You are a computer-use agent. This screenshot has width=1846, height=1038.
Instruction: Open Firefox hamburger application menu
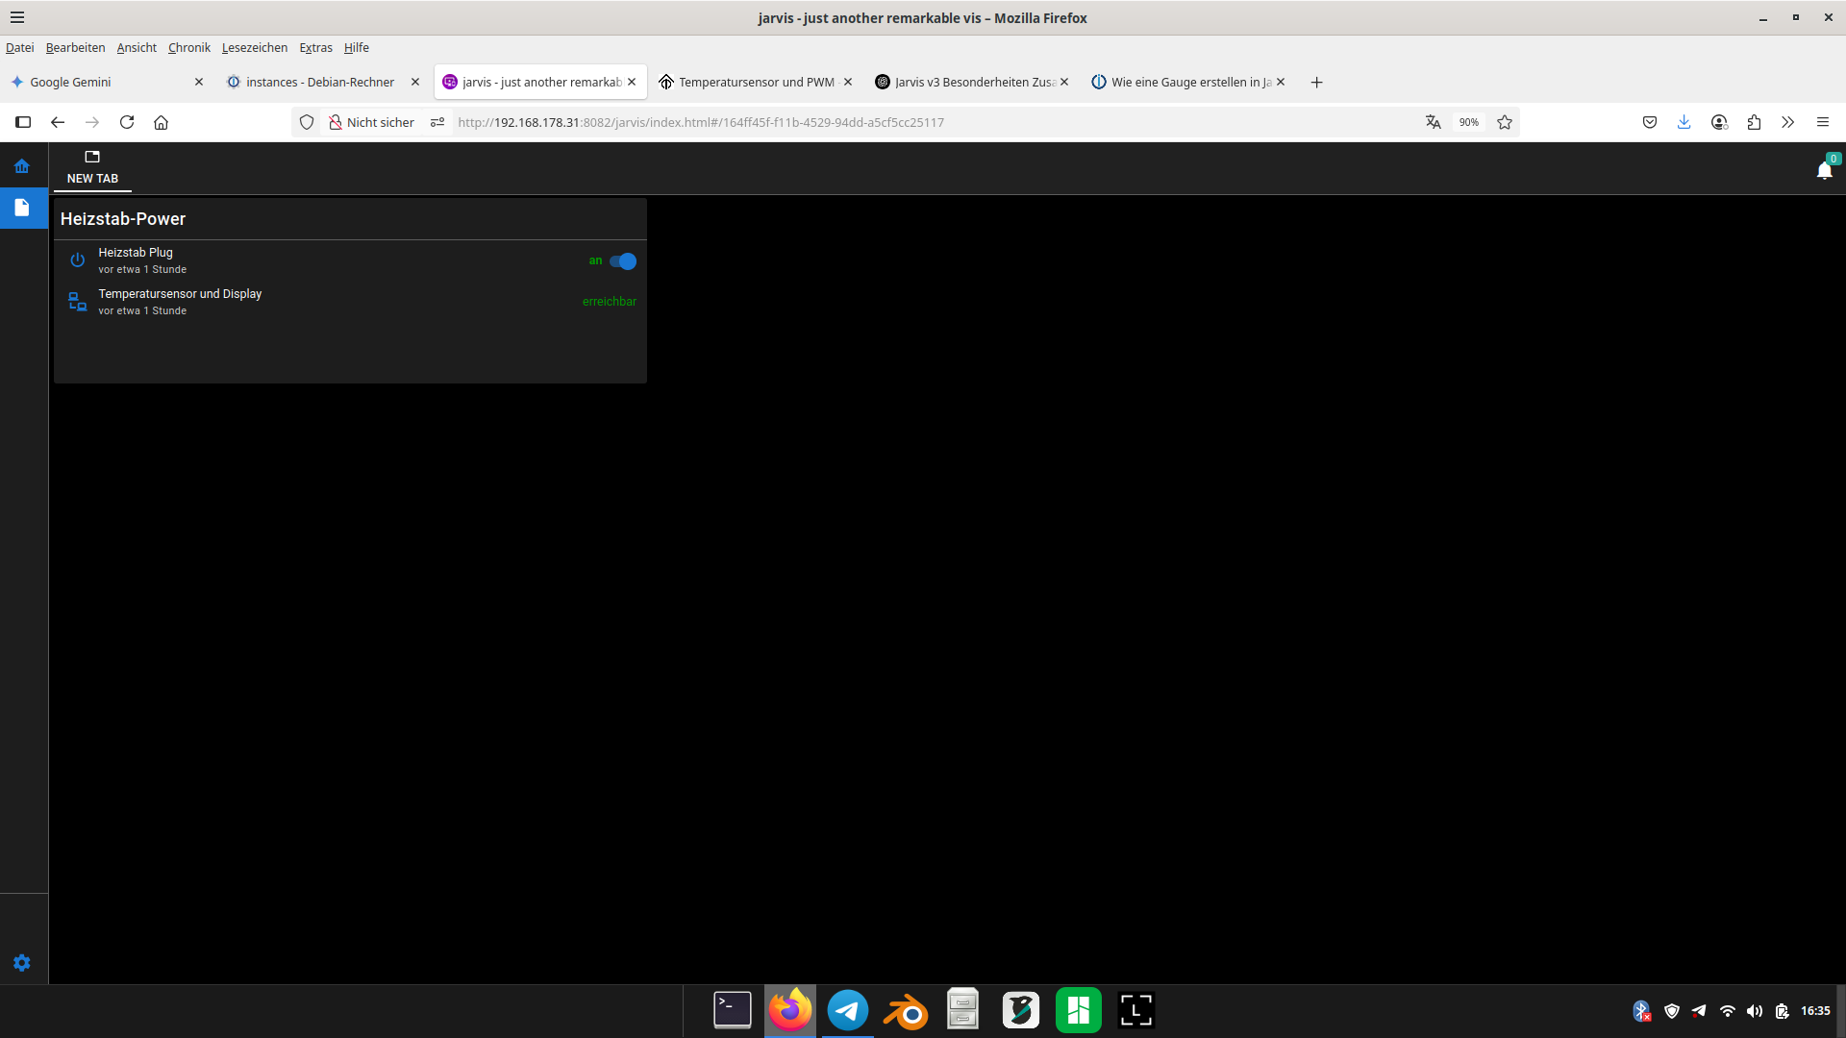tap(1822, 122)
